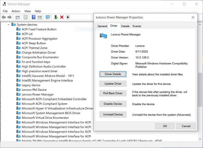The height and width of the screenshot is (148, 203).
Task: Close the Lenovo Power Manager Properties dialog
Action: tap(193, 17)
